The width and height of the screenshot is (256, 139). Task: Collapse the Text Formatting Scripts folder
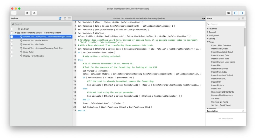pos(16,33)
